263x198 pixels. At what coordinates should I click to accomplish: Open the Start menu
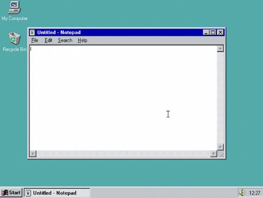pyautogui.click(x=11, y=193)
